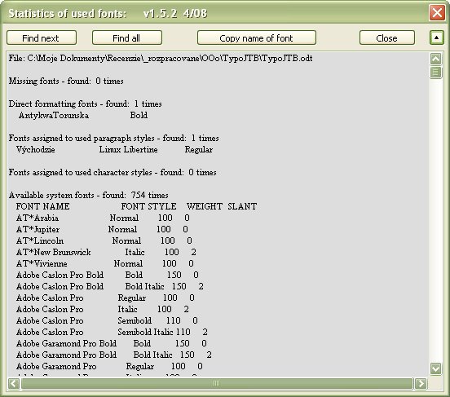Collapse dialog with the up-triangle button
This screenshot has height=397, width=450.
tap(436, 37)
